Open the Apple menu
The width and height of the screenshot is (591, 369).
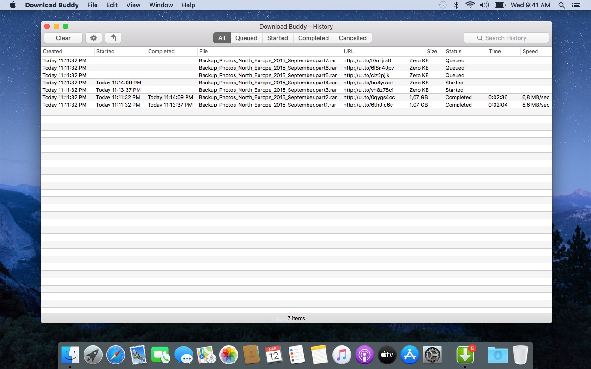[12, 5]
